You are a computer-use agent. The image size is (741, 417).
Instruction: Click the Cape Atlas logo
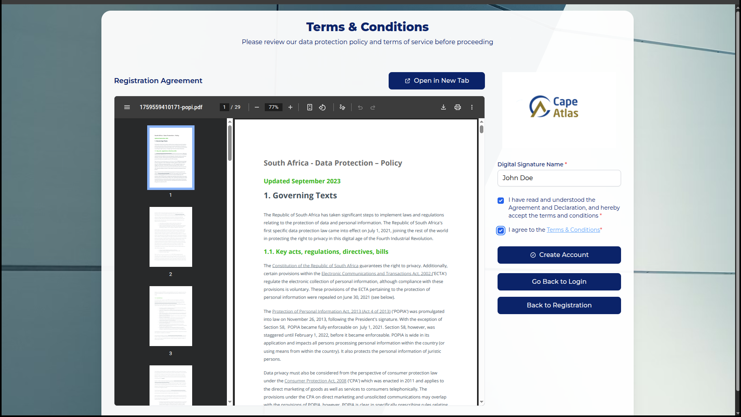(x=554, y=107)
